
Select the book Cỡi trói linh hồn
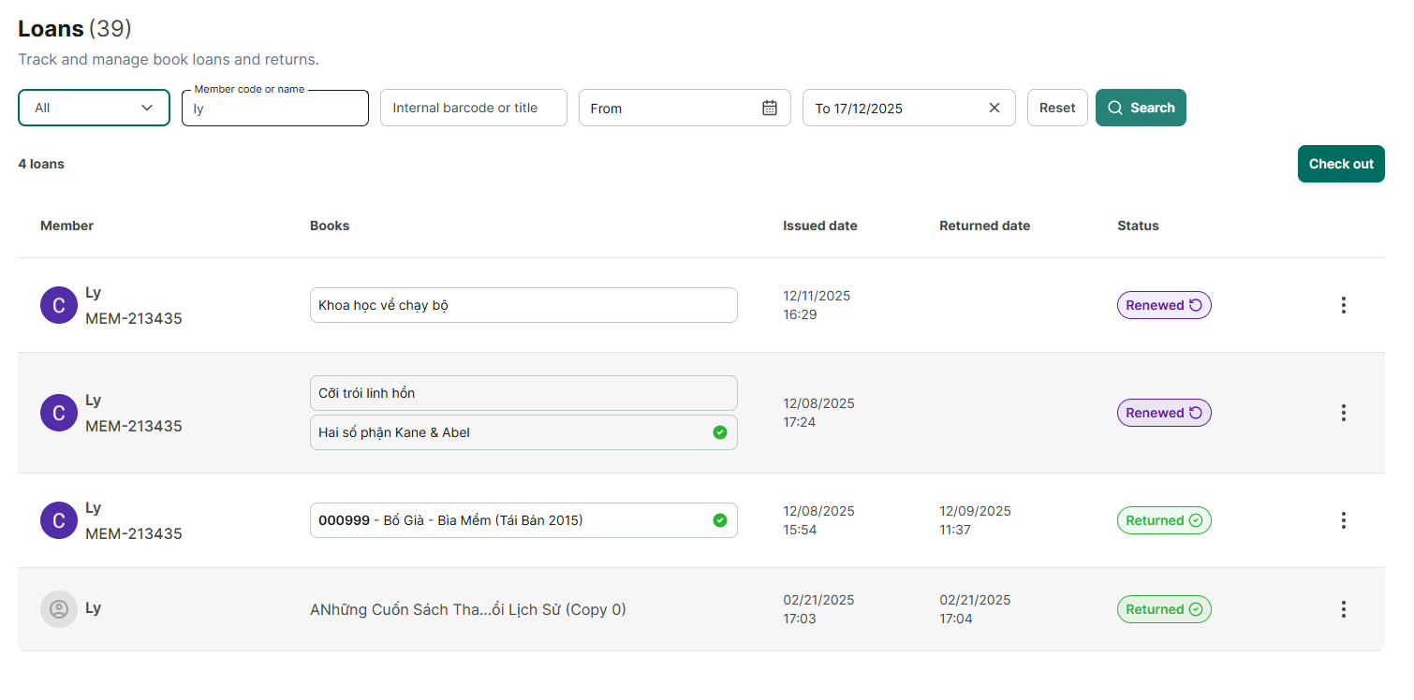(x=523, y=393)
